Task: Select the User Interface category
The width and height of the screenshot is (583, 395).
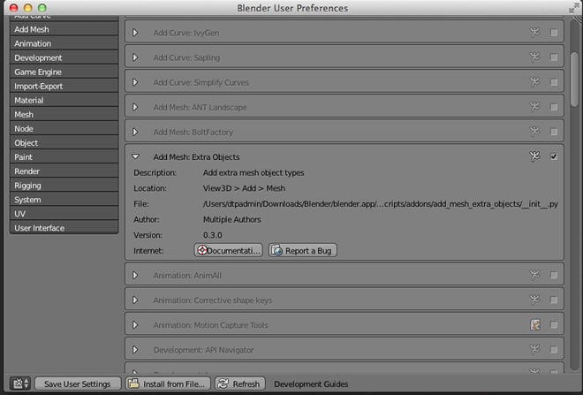Action: tap(64, 228)
